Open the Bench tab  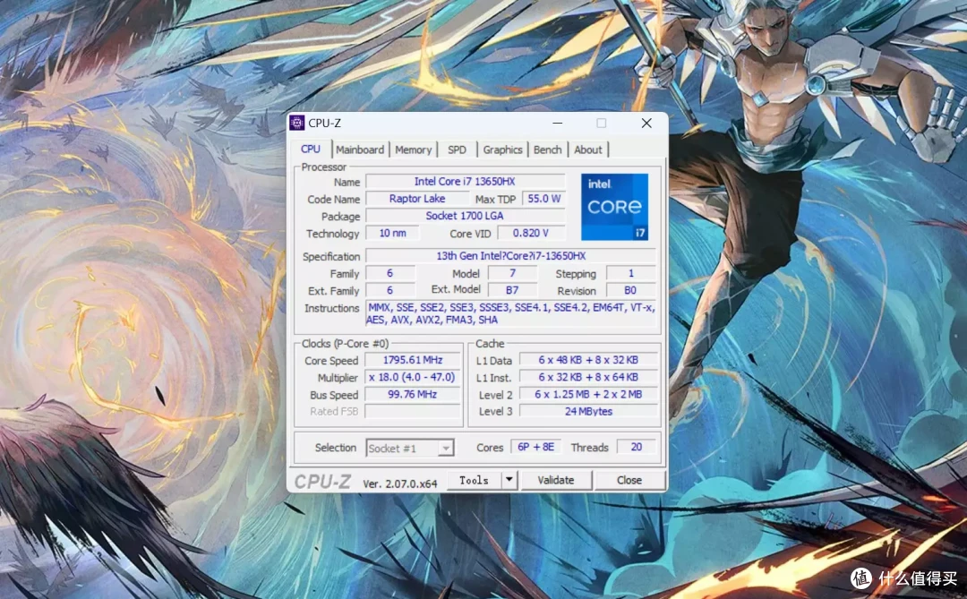(x=548, y=150)
